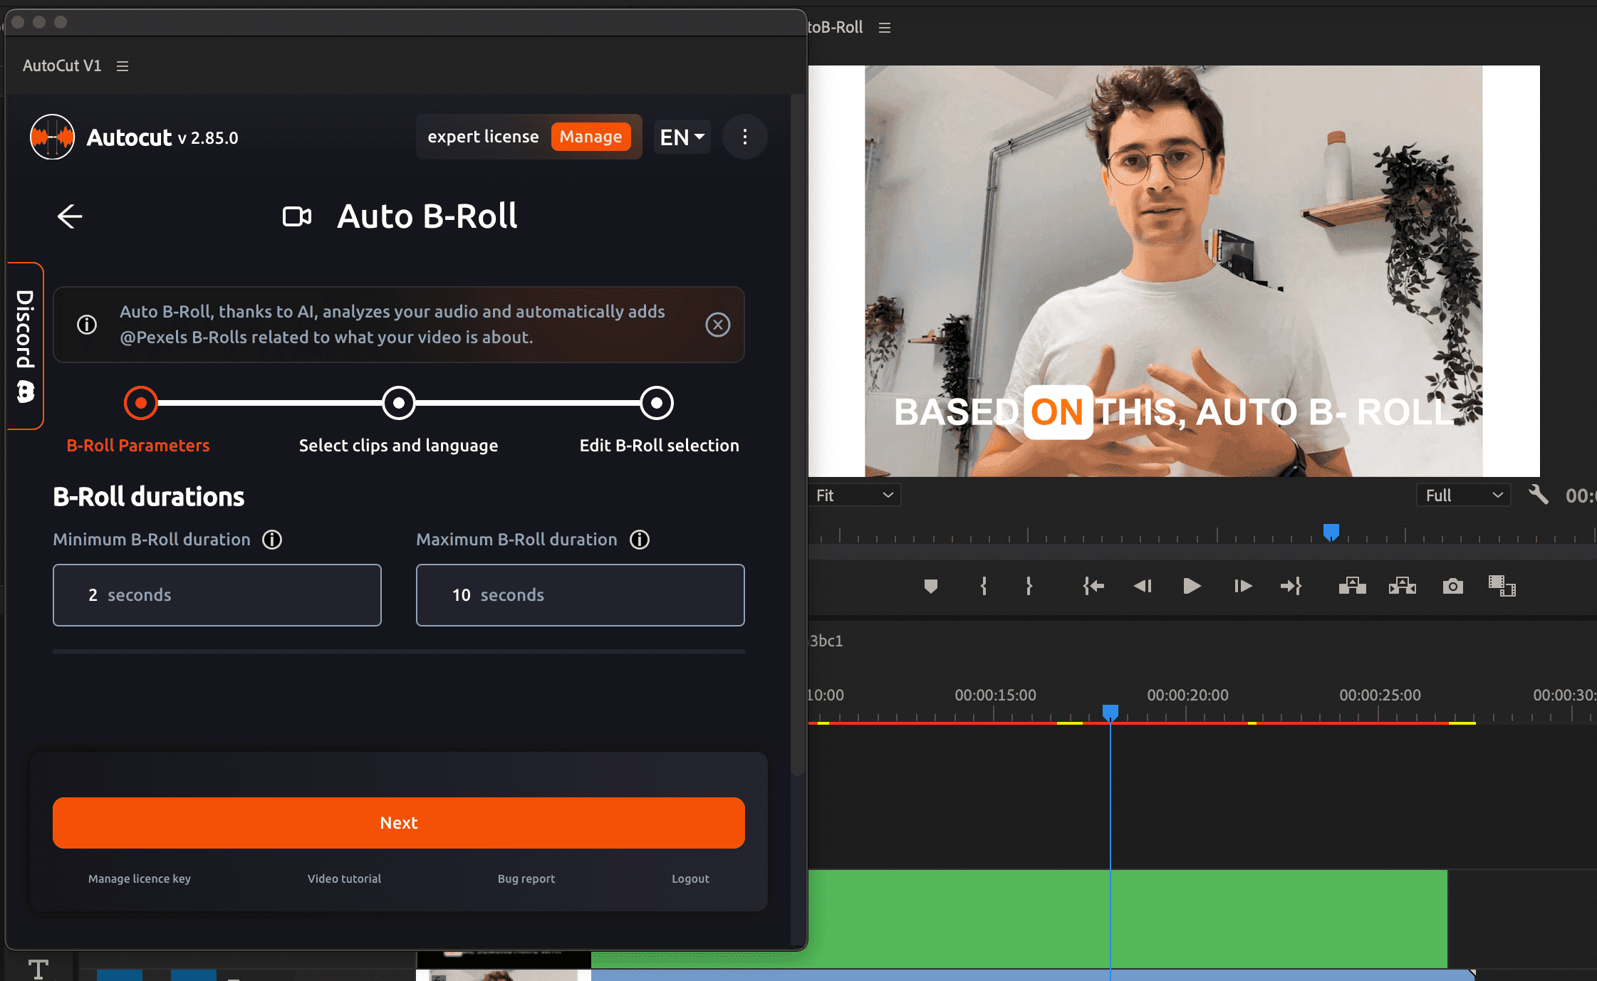Screen dimensions: 1597x981
Task: Click Mark In brace button
Action: coord(984,586)
